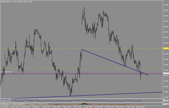
Task: Click the 29 Mar 16:00 time label
Action: point(15,107)
